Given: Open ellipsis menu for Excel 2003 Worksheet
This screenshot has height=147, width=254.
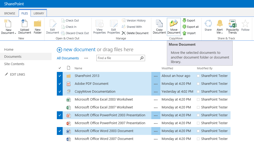Looking at the screenshot, I should click(x=156, y=100).
